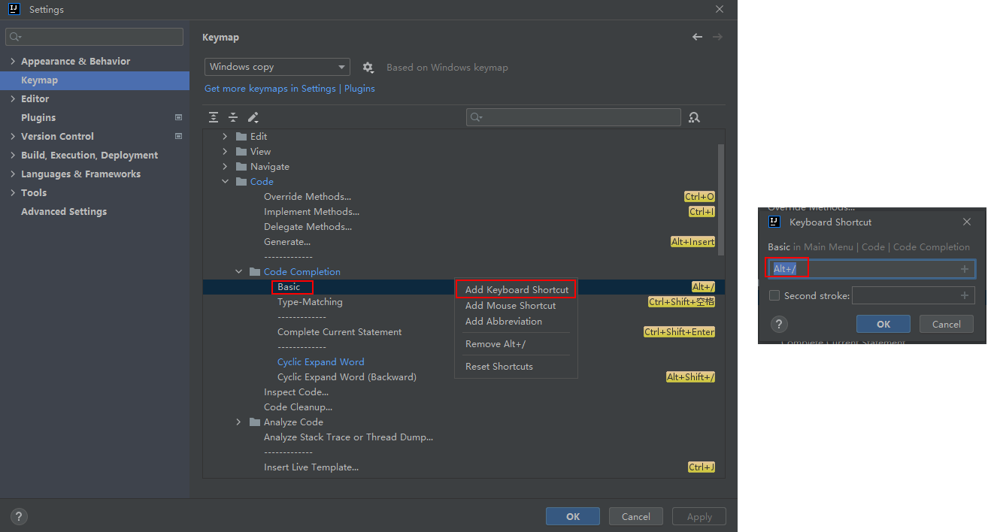
Task: Click the Settings help question mark
Action: coord(20,516)
